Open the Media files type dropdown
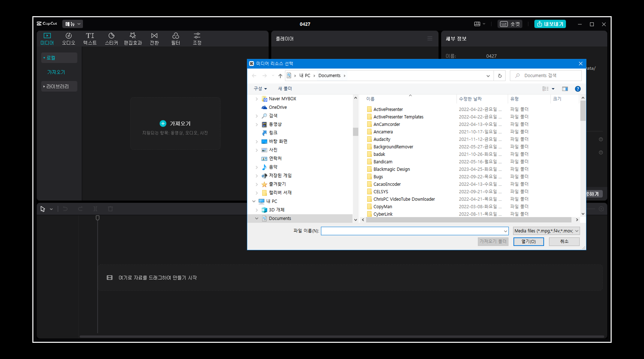This screenshot has width=644, height=359. point(546,231)
